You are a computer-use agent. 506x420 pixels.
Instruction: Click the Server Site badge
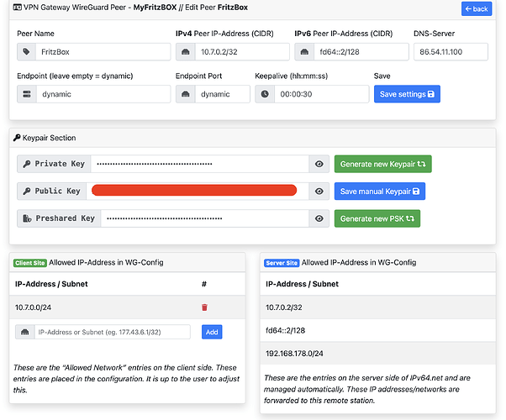(282, 263)
